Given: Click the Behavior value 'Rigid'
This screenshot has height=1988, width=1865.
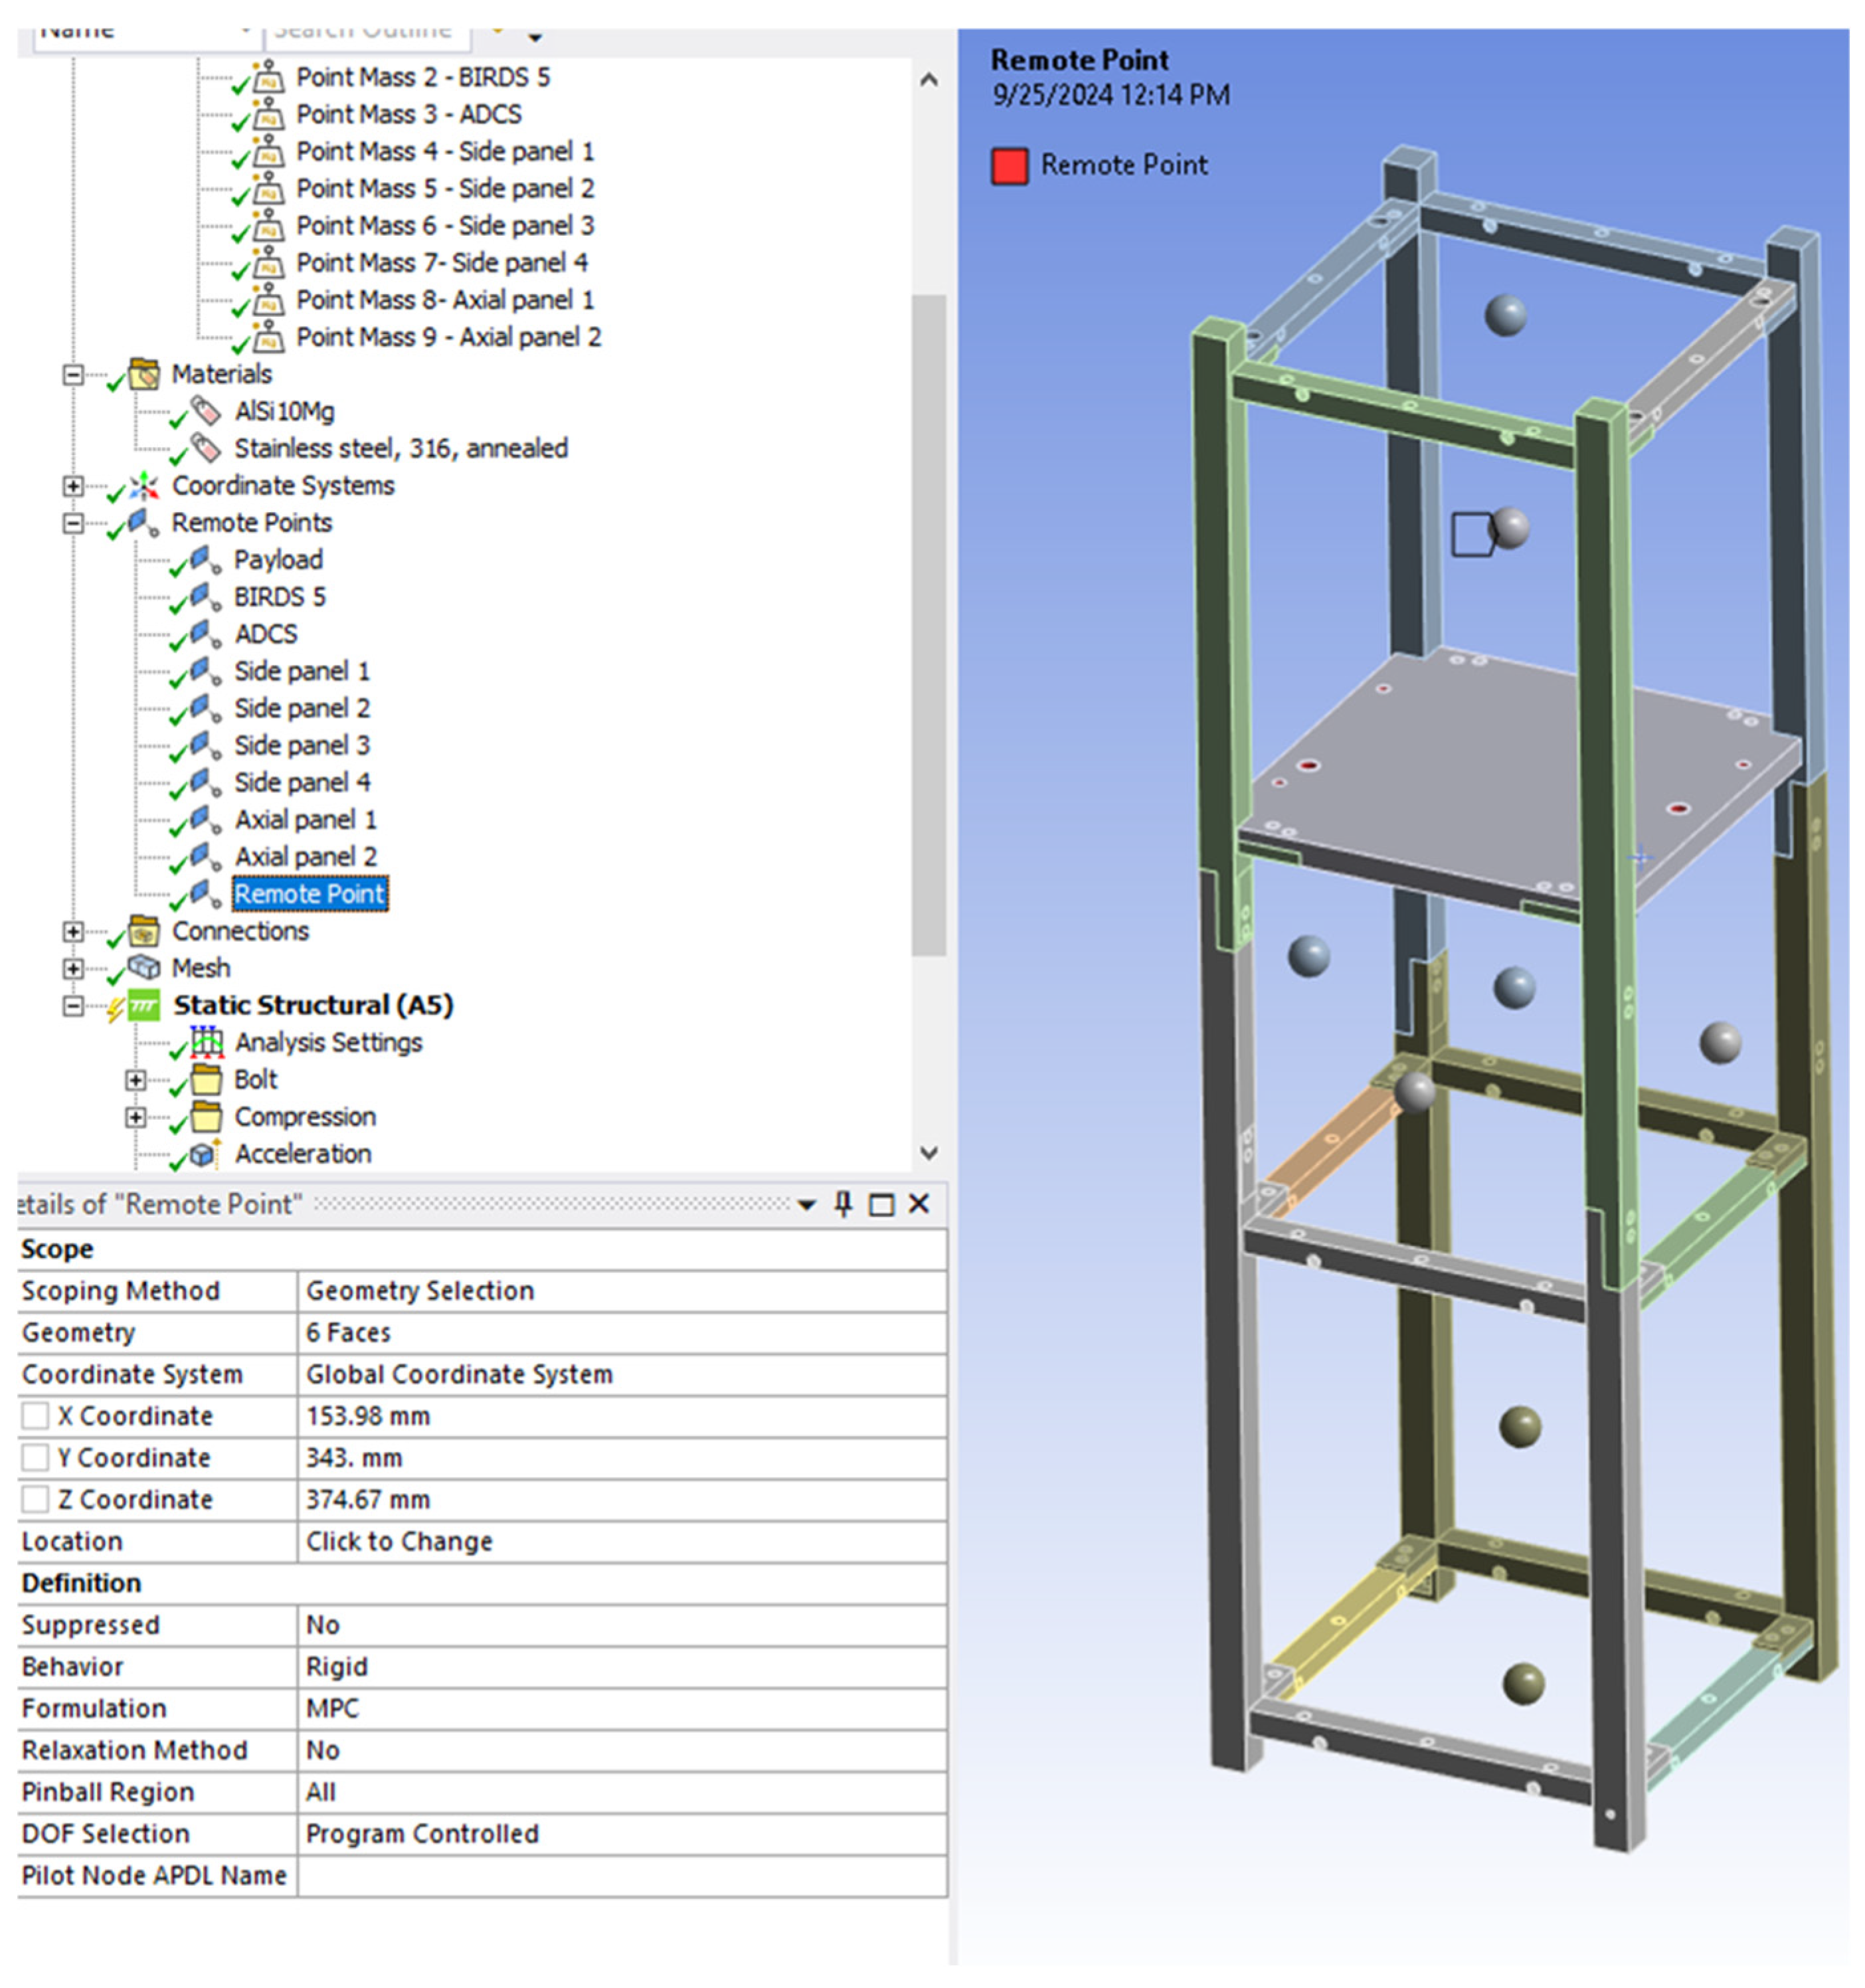Looking at the screenshot, I should pyautogui.click(x=621, y=1667).
